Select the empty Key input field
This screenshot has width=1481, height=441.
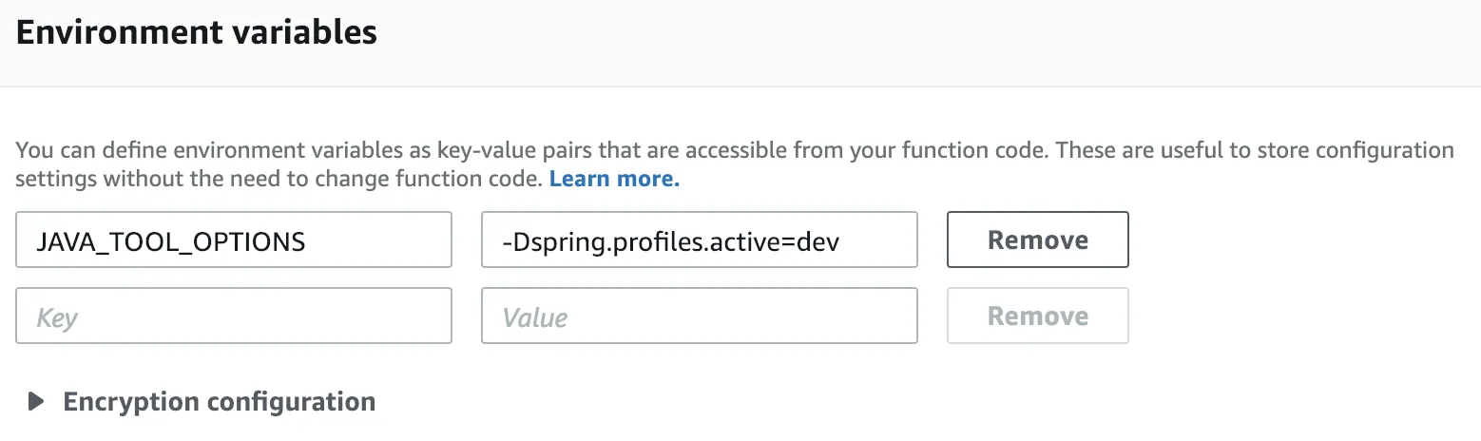[x=233, y=316]
